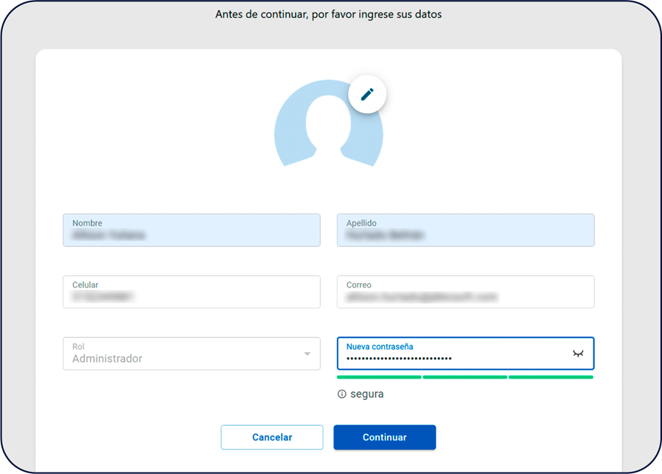Click the last password strength bar segment

pos(550,377)
